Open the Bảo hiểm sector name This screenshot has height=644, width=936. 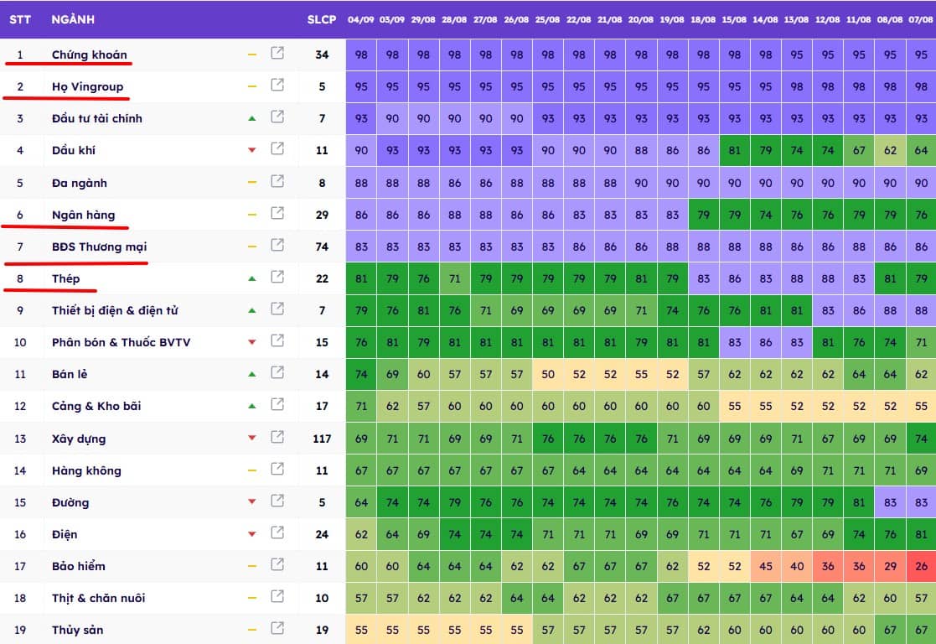[x=79, y=566]
